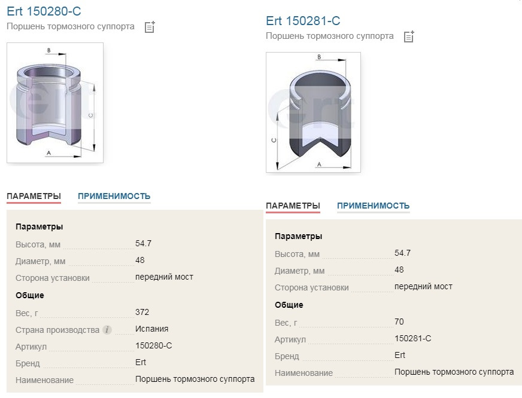Image resolution: width=522 pixels, height=398 pixels.
Task: Click add-to-list icon beside Ert 150280-C subtitle
Action: 150,27
